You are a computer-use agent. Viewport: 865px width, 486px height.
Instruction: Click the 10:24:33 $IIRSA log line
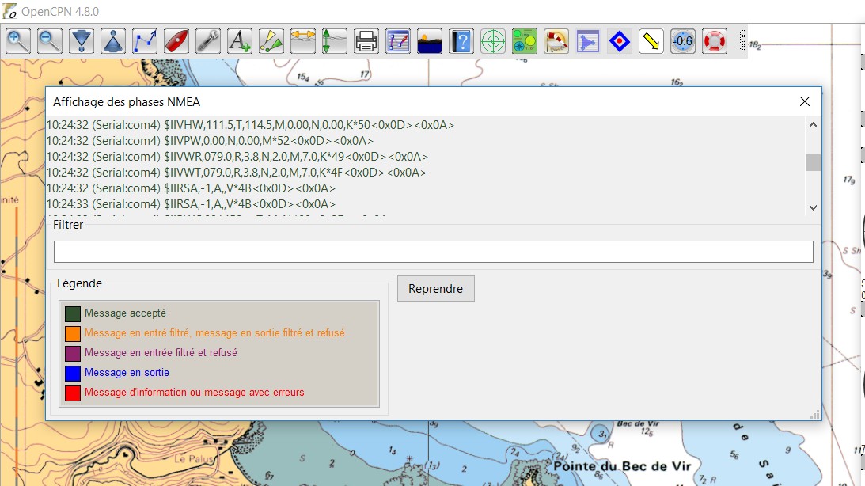[x=191, y=204]
